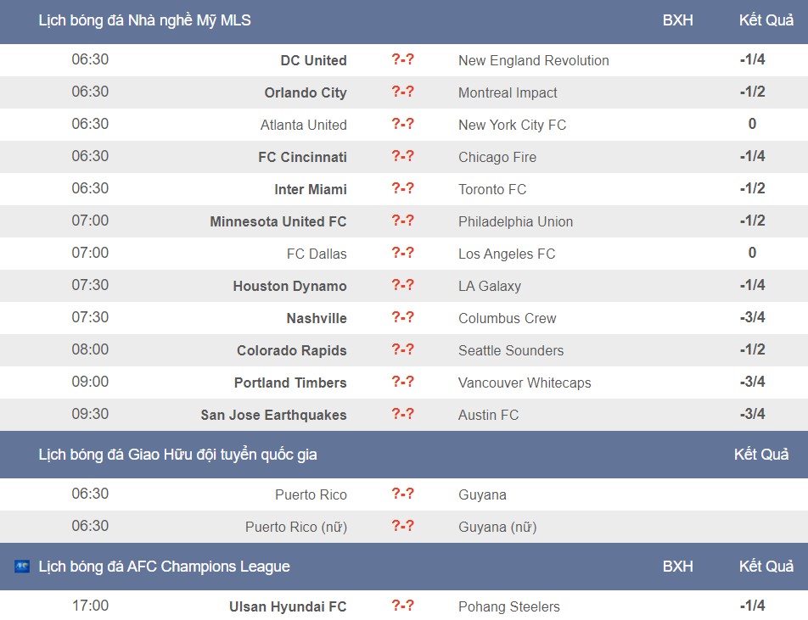Open the San Jose Earthquakes team link
This screenshot has width=808, height=620.
pos(273,415)
